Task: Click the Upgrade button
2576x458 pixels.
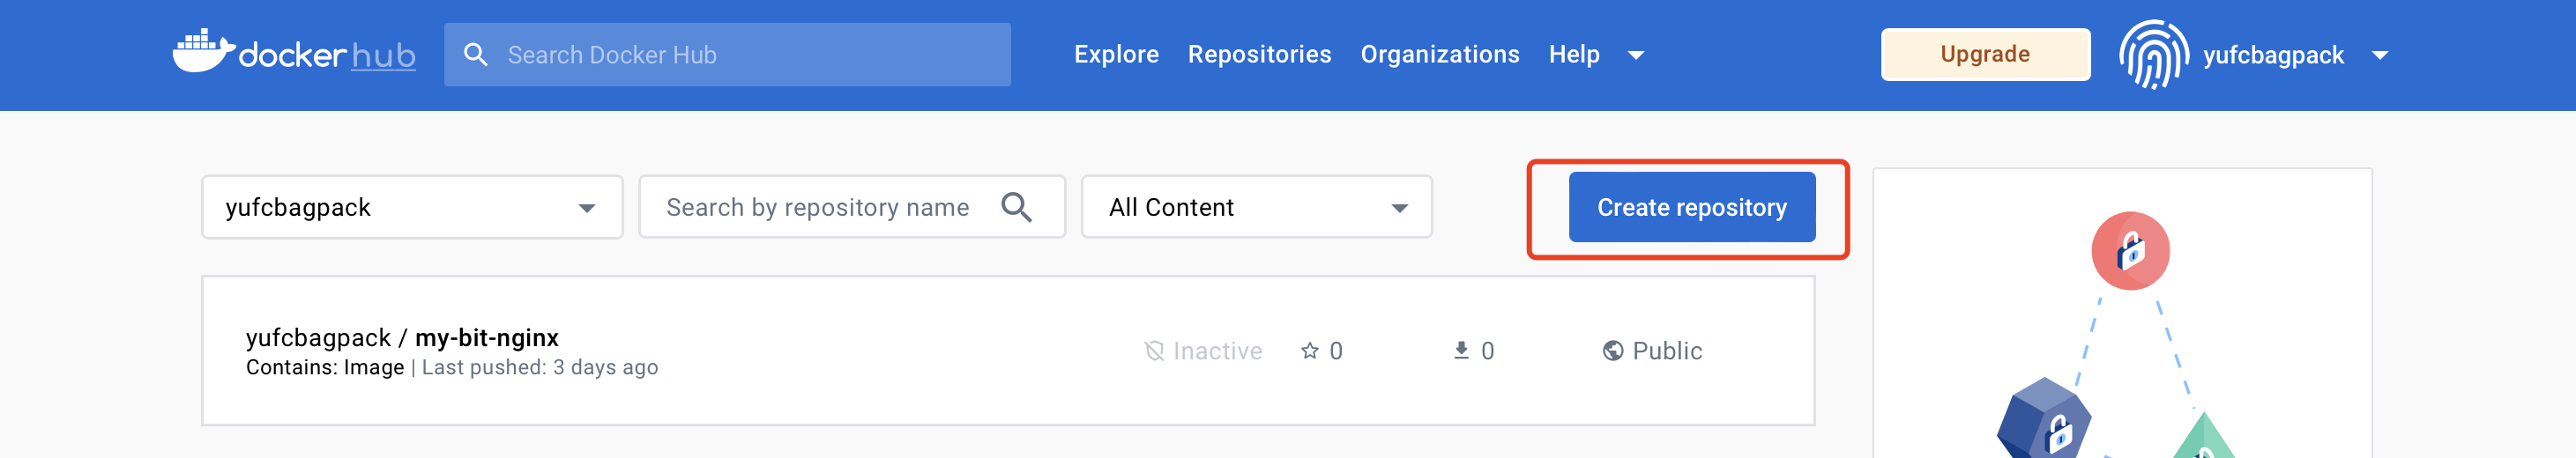Action: point(1984,55)
